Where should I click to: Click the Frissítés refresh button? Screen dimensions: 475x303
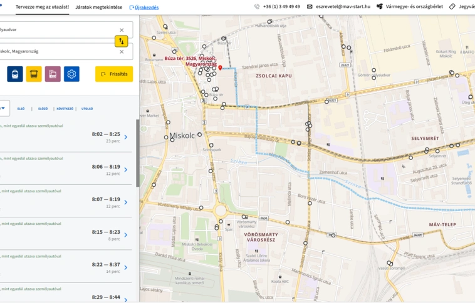click(x=114, y=74)
